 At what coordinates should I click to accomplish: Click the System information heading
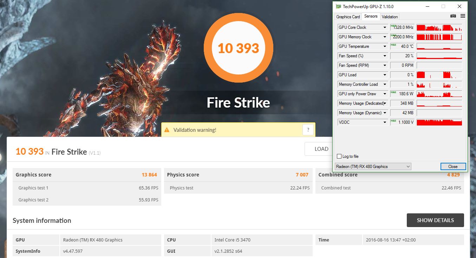coord(42,221)
